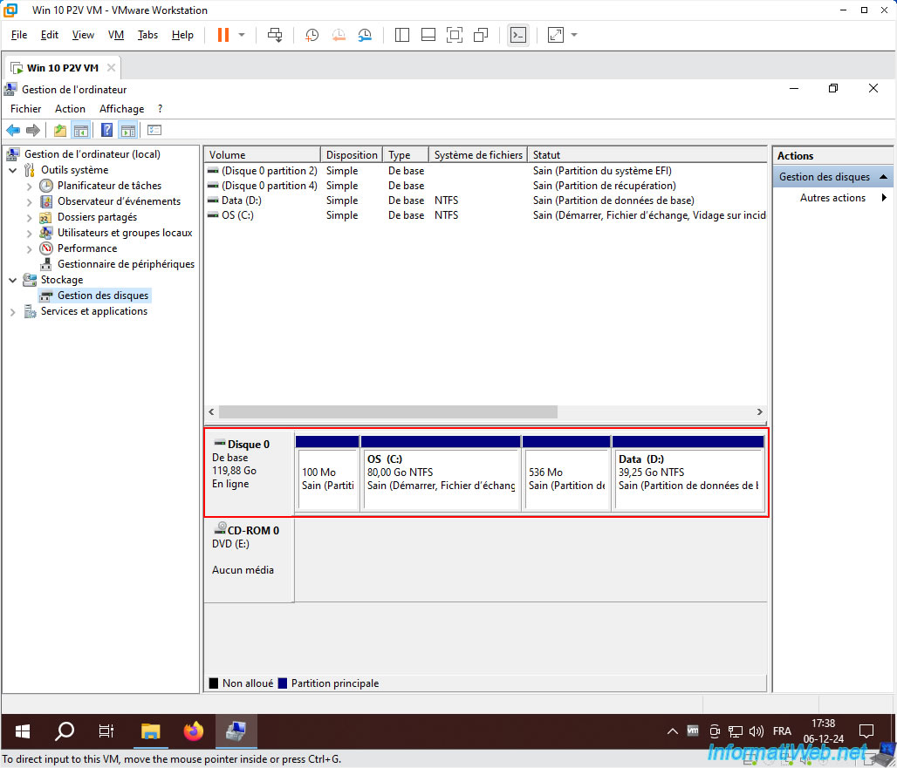
Task: Toggle console tree pane toolbar button
Action: pyautogui.click(x=80, y=130)
